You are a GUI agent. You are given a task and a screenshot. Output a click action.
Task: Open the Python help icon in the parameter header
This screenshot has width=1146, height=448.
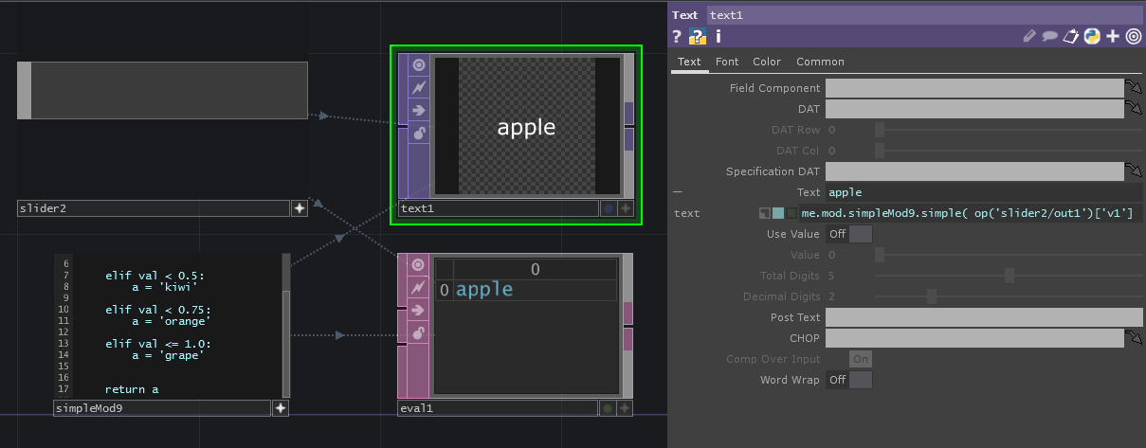pyautogui.click(x=1091, y=37)
